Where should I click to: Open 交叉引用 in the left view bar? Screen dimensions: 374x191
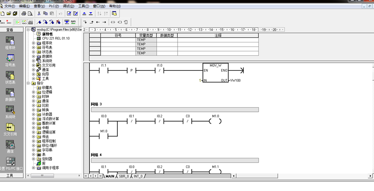10,130
